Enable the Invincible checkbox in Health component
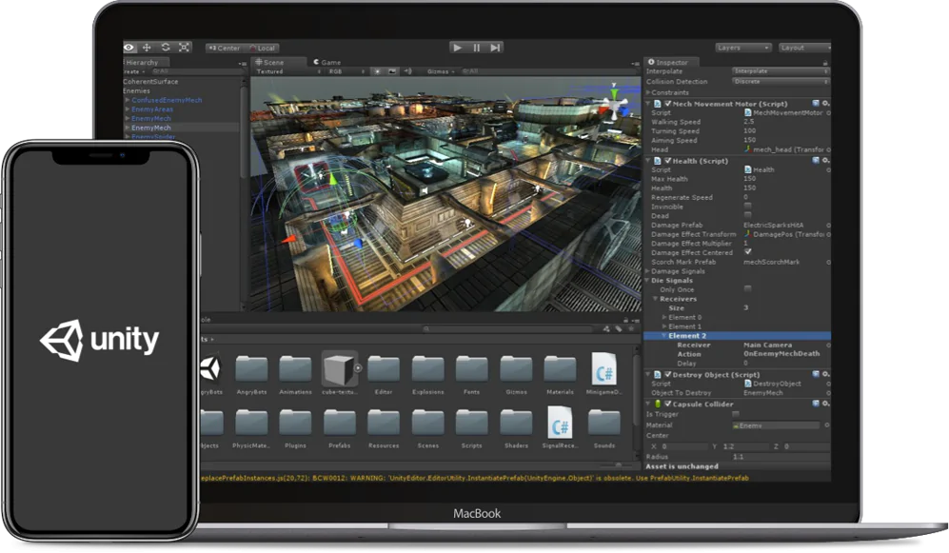 (x=746, y=207)
